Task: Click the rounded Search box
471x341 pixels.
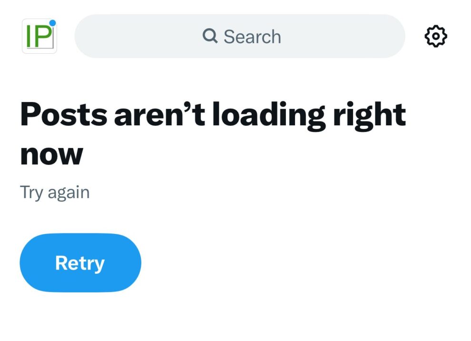Action: point(240,36)
